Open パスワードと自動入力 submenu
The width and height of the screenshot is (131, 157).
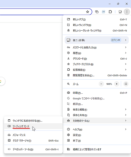point(97,47)
